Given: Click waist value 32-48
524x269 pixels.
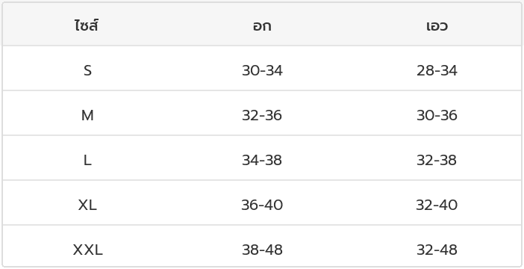Looking at the screenshot, I should click(x=437, y=250).
